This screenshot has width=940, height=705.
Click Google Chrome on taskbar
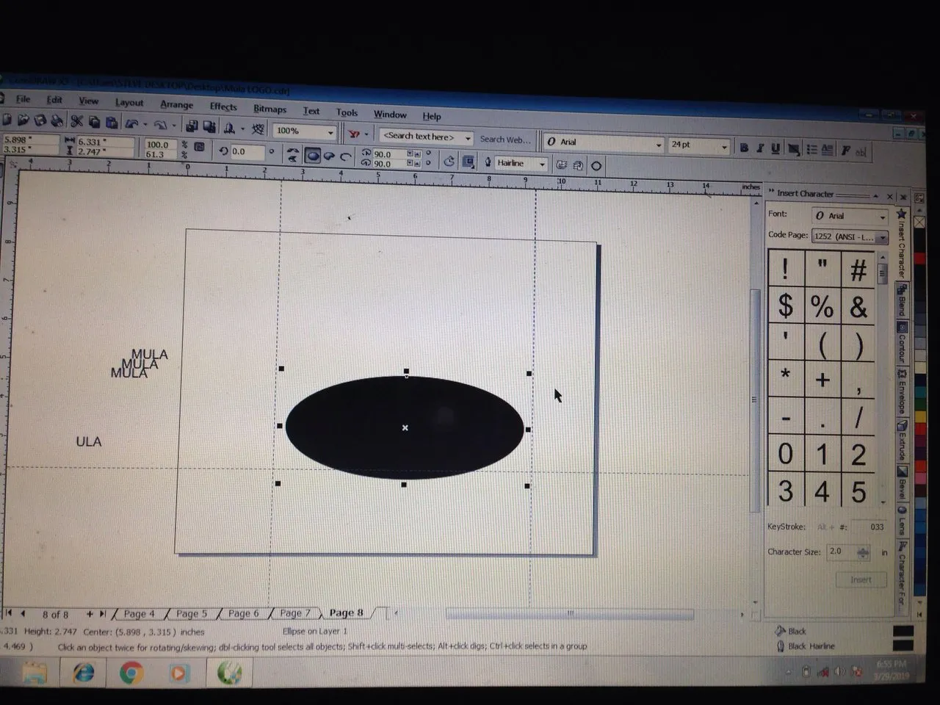point(131,673)
